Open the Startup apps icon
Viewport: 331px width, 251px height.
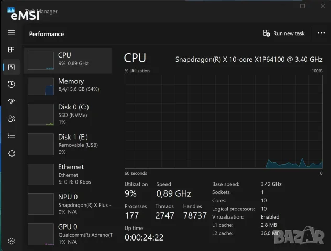coord(12,101)
